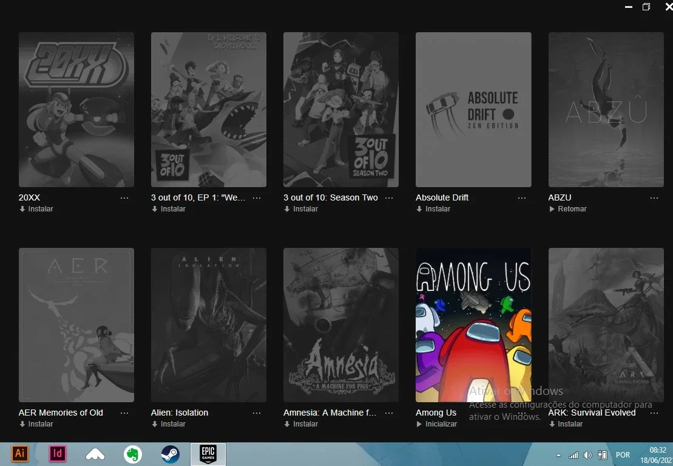Open the Absolute Drift cover art

tap(473, 109)
